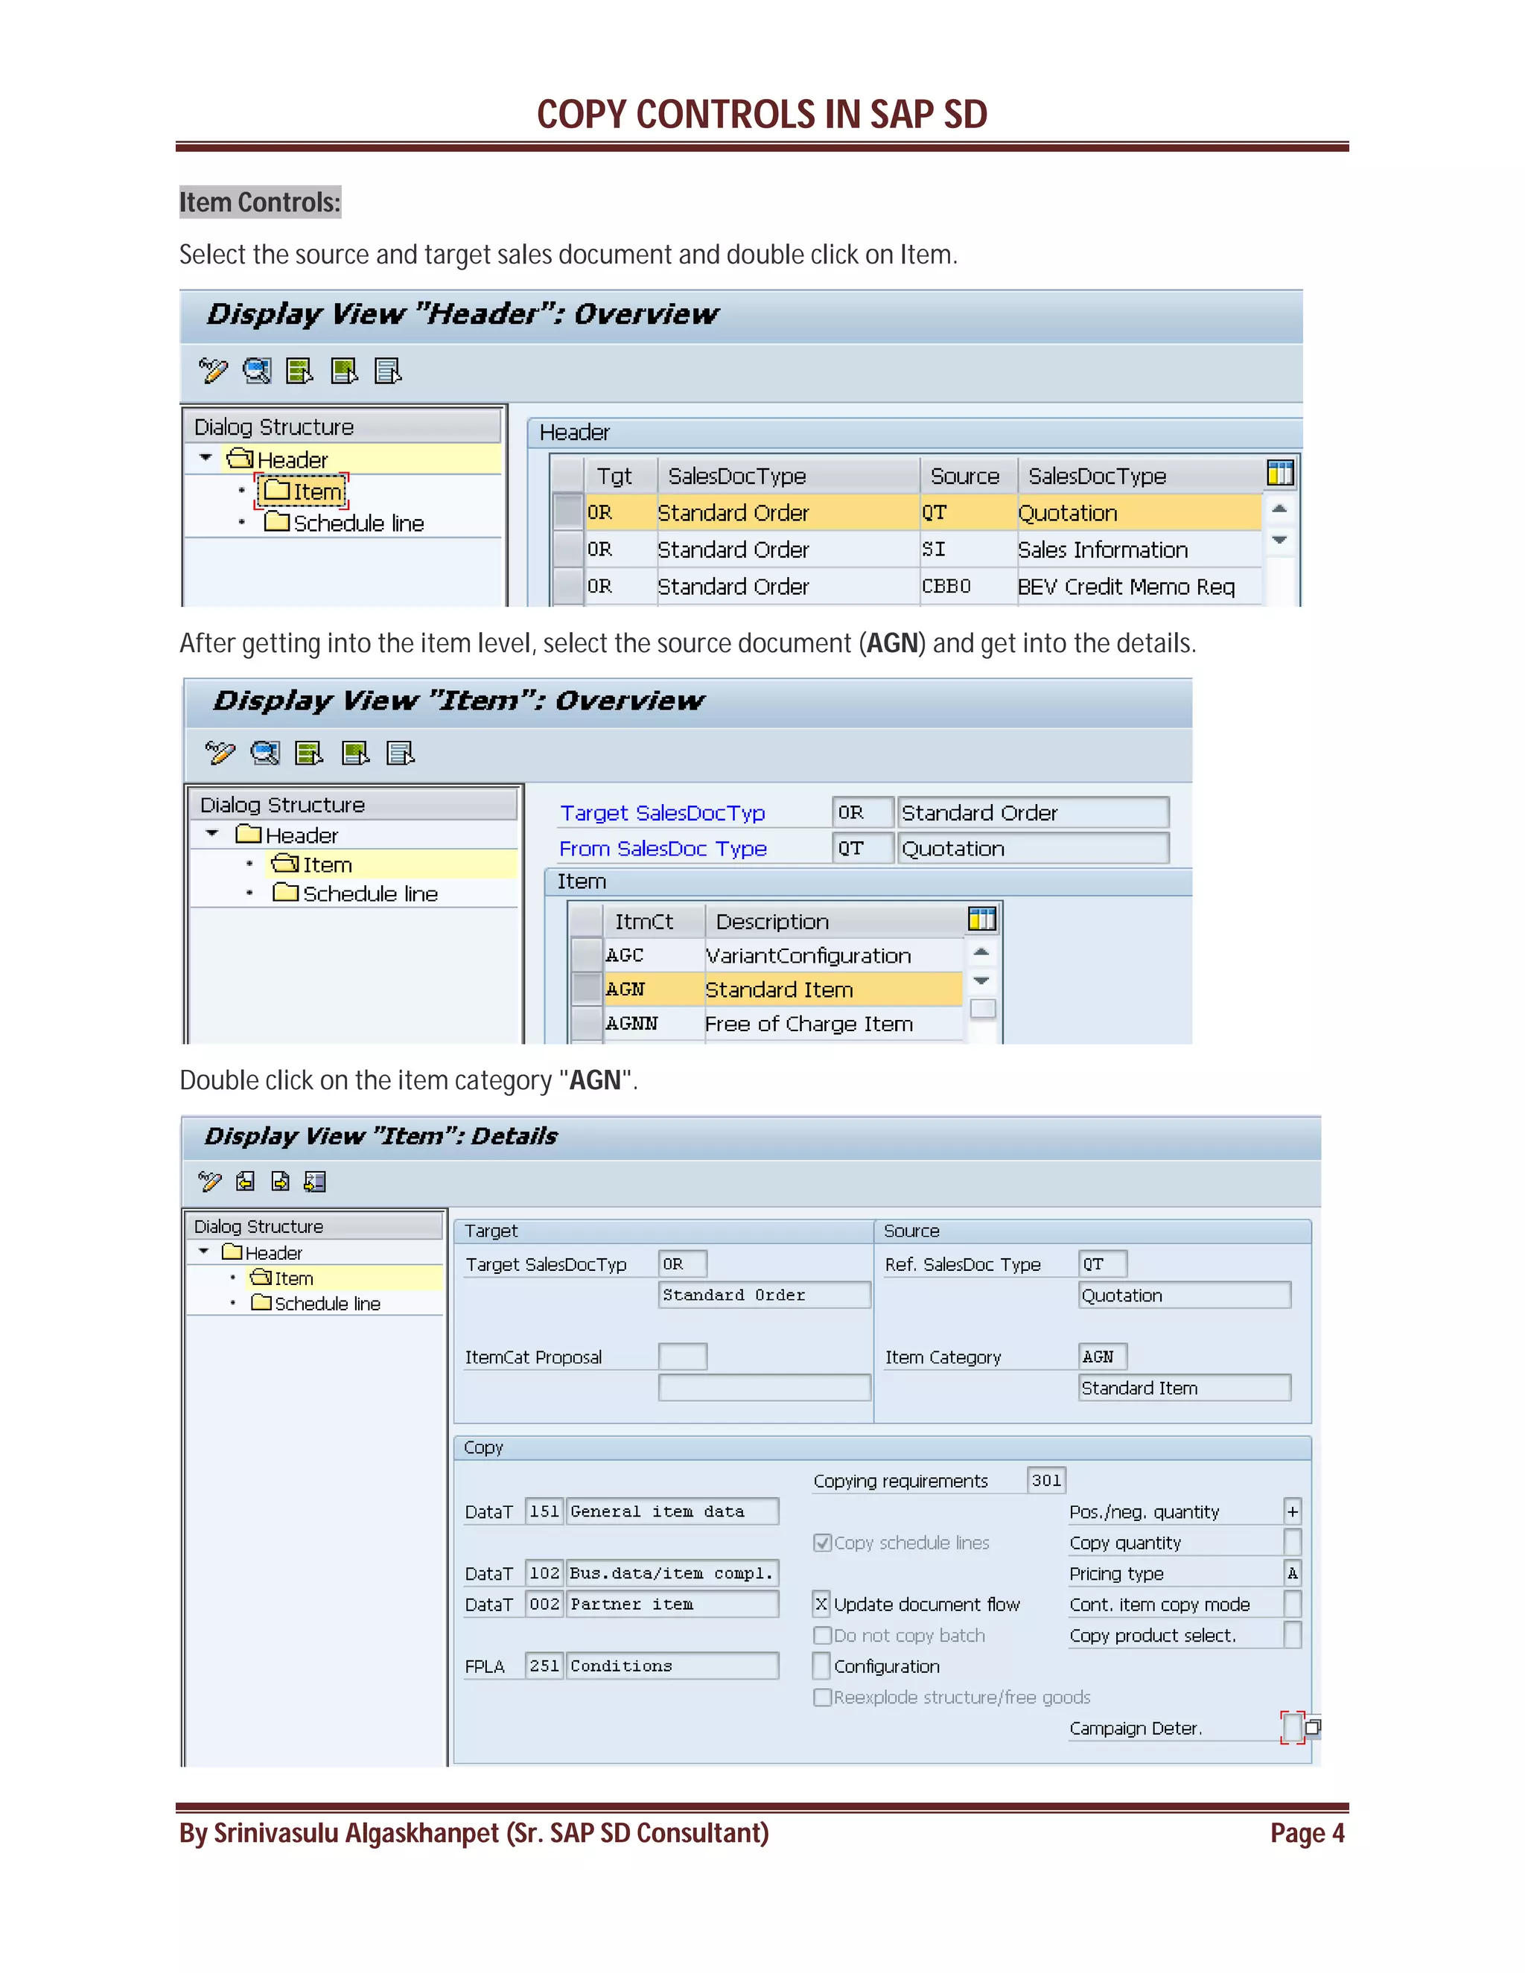Toggle the Copy schedule lines checkbox
The height and width of the screenshot is (1973, 1525).
pyautogui.click(x=822, y=1542)
